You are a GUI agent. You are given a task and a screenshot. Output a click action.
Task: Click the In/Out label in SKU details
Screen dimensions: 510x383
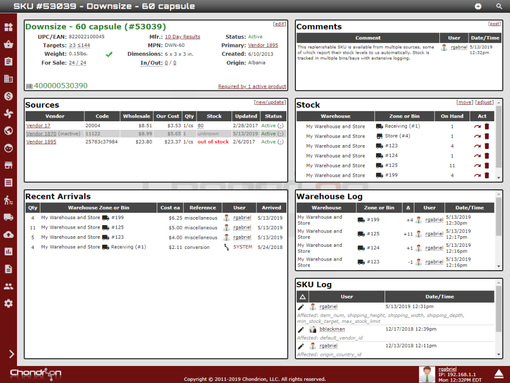tap(151, 63)
